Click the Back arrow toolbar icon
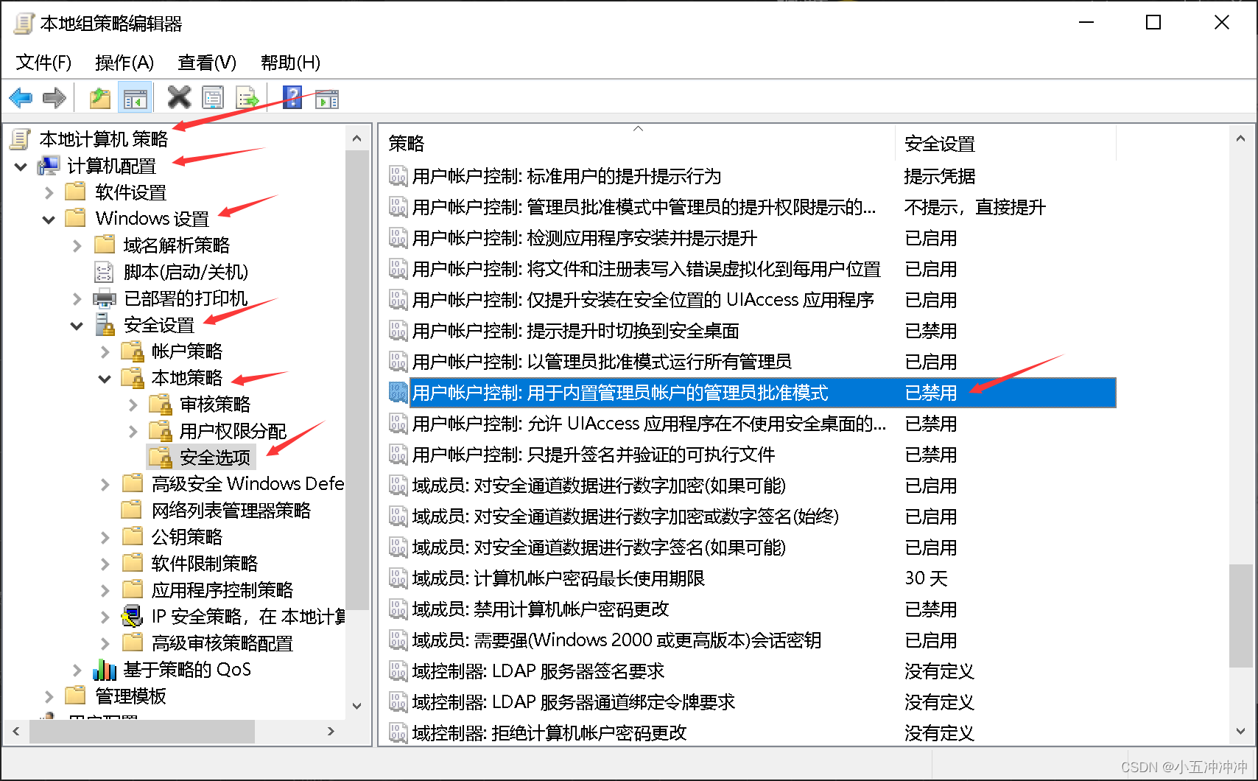Screen dimensions: 1258x781 [21, 97]
